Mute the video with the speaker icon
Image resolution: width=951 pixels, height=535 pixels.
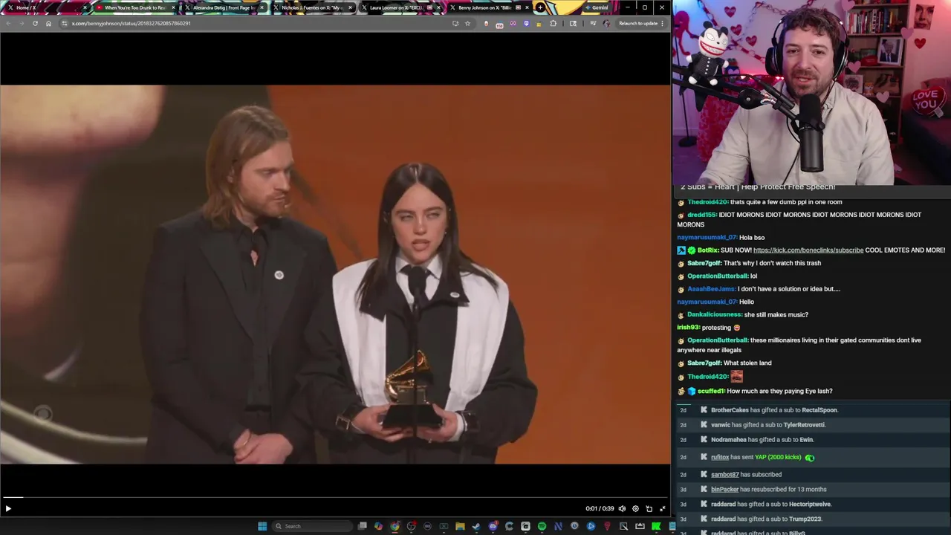(623, 508)
